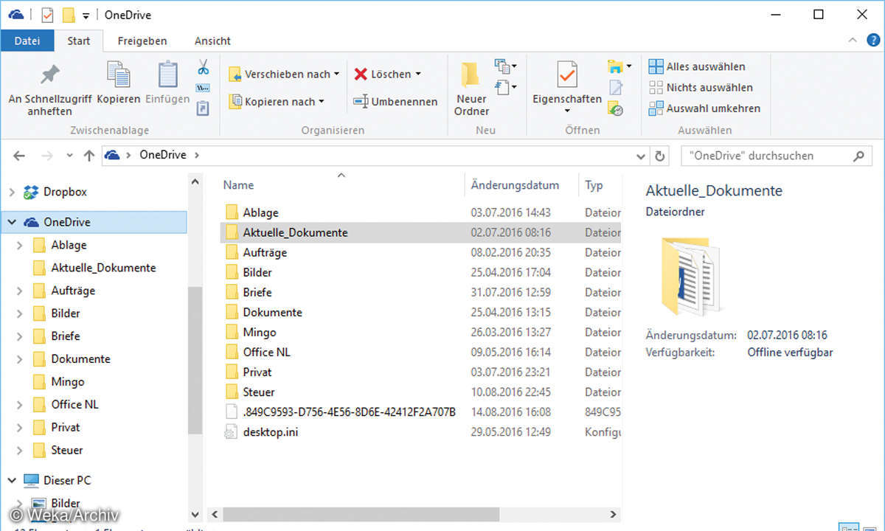Collapse the OneDrive tree node
Screen dimensions: 885x531
point(12,222)
